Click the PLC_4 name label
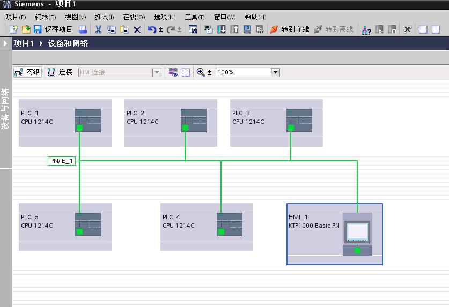Screen dimensions: 449x307 click(x=171, y=217)
